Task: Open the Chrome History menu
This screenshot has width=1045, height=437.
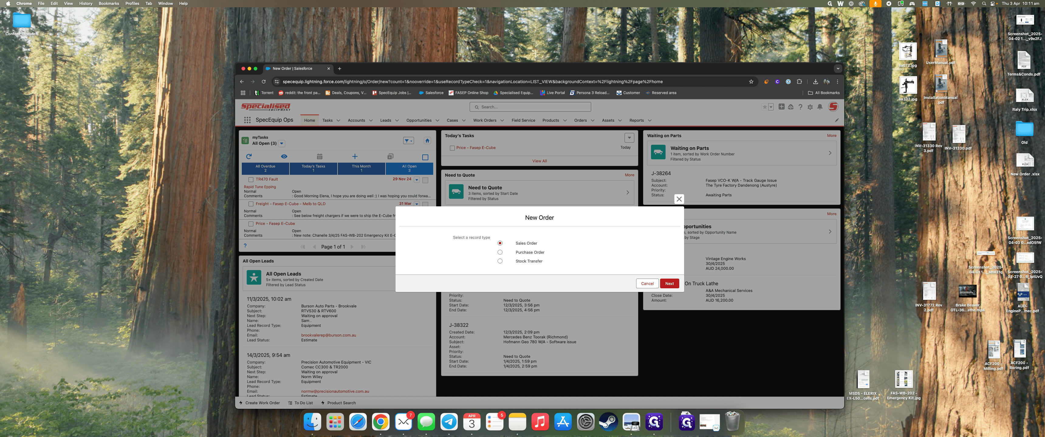Action: (x=85, y=4)
